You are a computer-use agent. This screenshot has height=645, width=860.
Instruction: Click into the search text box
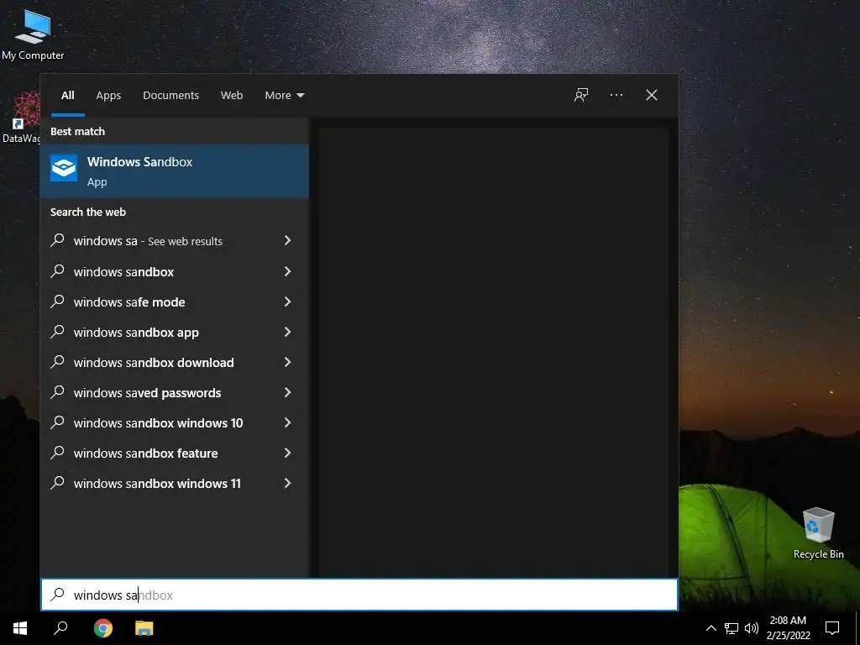pos(359,595)
